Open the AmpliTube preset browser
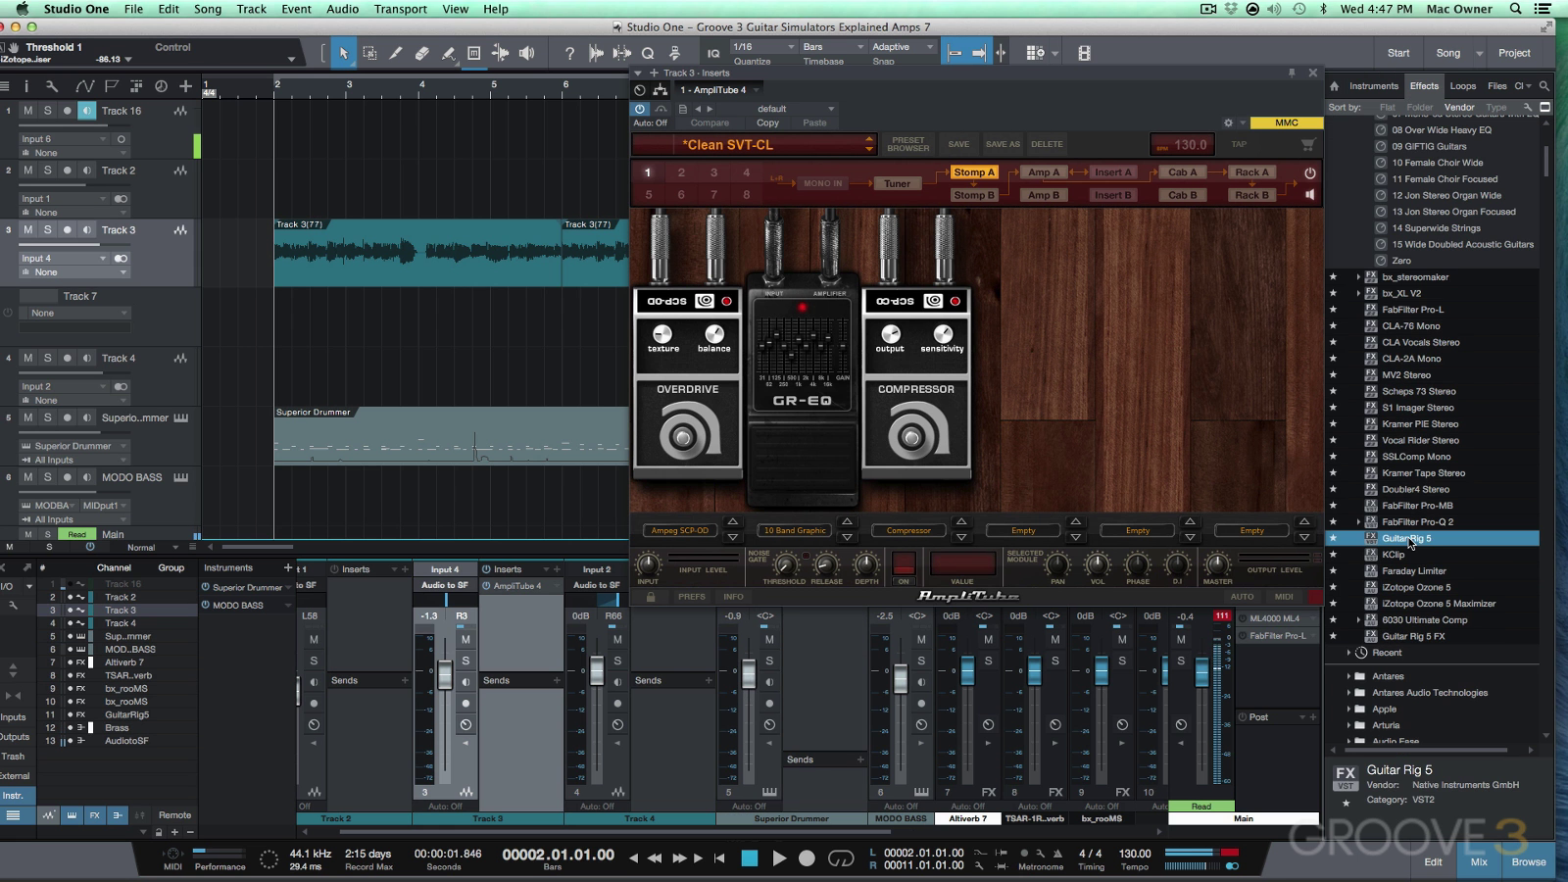Viewport: 1568px width, 882px height. [x=908, y=144]
